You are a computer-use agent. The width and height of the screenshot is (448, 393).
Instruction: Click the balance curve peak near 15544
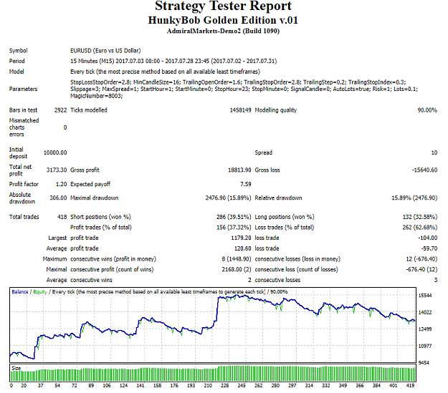point(237,296)
